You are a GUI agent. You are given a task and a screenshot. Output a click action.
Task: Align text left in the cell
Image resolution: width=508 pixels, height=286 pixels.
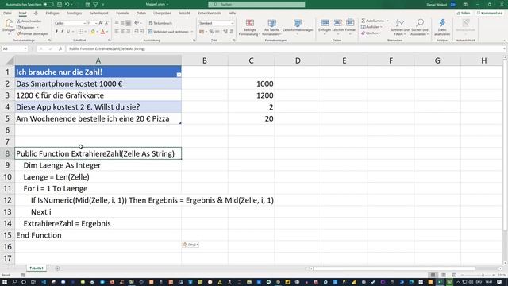point(117,32)
